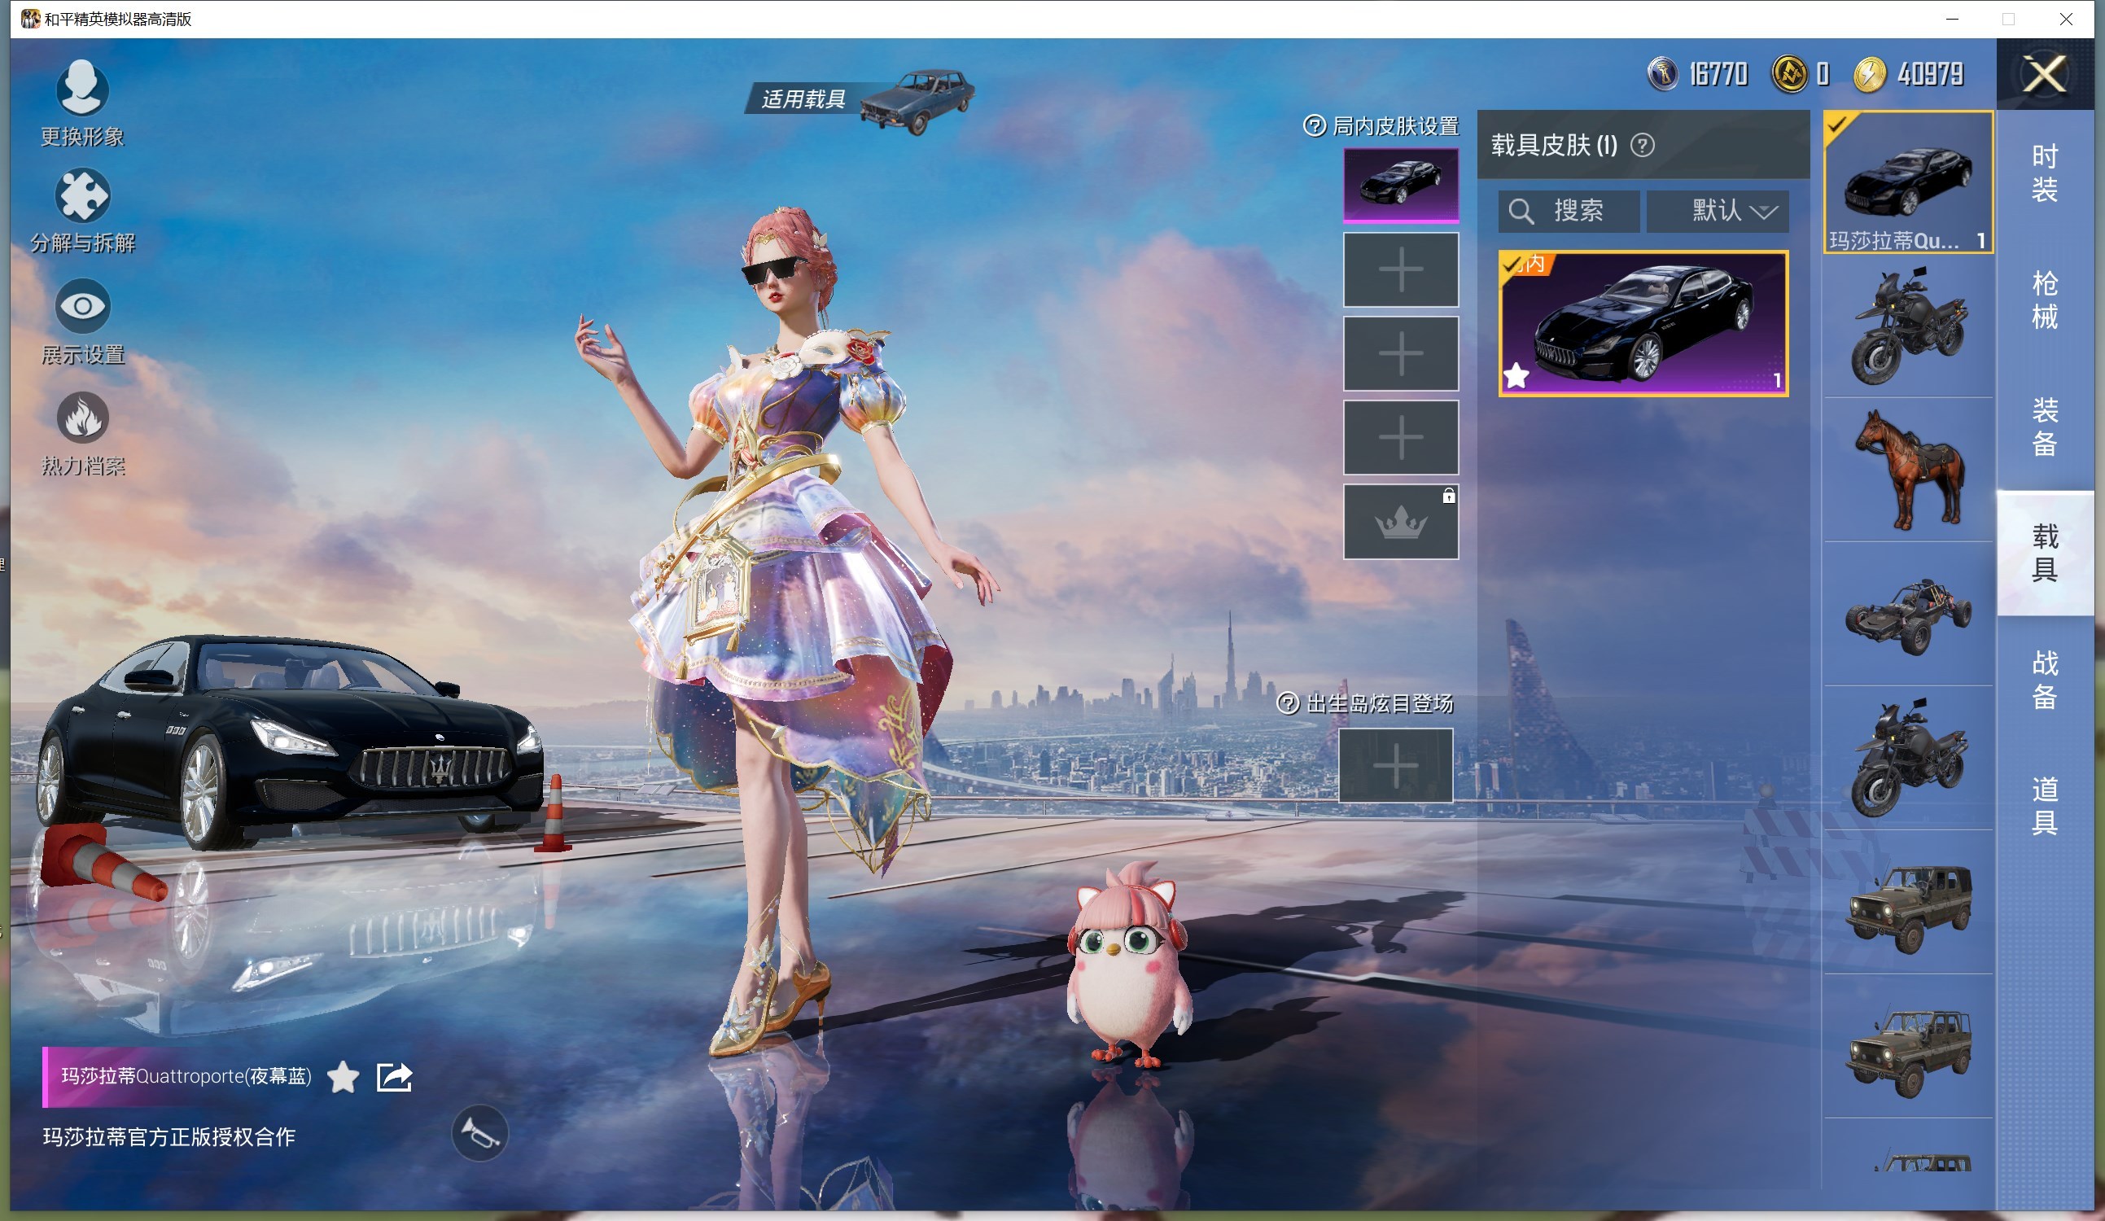The width and height of the screenshot is (2105, 1221).
Task: Open the 更换形象 change avatar icon
Action: click(x=82, y=88)
